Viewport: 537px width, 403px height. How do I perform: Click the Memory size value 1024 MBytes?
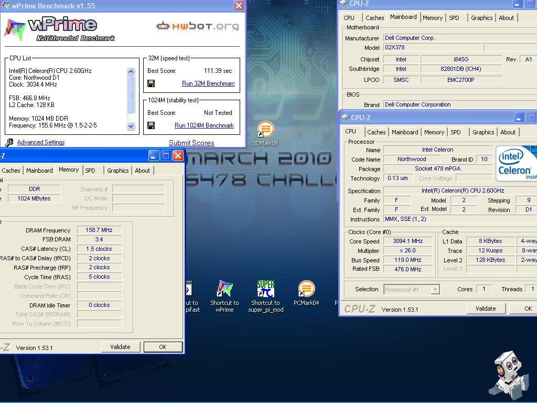click(x=34, y=198)
